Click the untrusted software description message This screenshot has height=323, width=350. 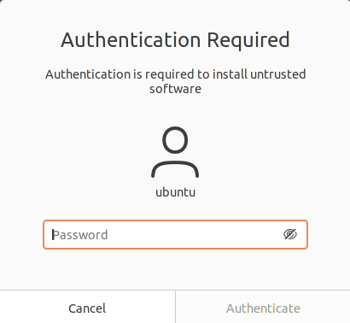(x=175, y=81)
